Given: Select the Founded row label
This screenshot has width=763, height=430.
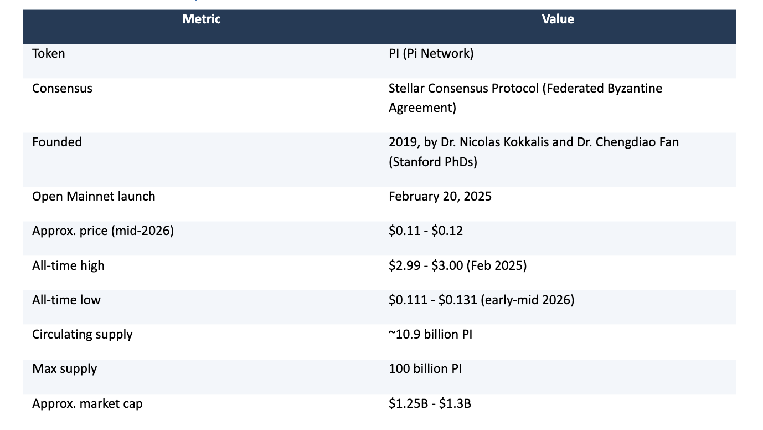Looking at the screenshot, I should pos(57,142).
